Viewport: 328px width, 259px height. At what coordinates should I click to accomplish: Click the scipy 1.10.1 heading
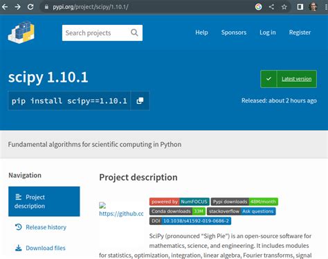click(48, 78)
